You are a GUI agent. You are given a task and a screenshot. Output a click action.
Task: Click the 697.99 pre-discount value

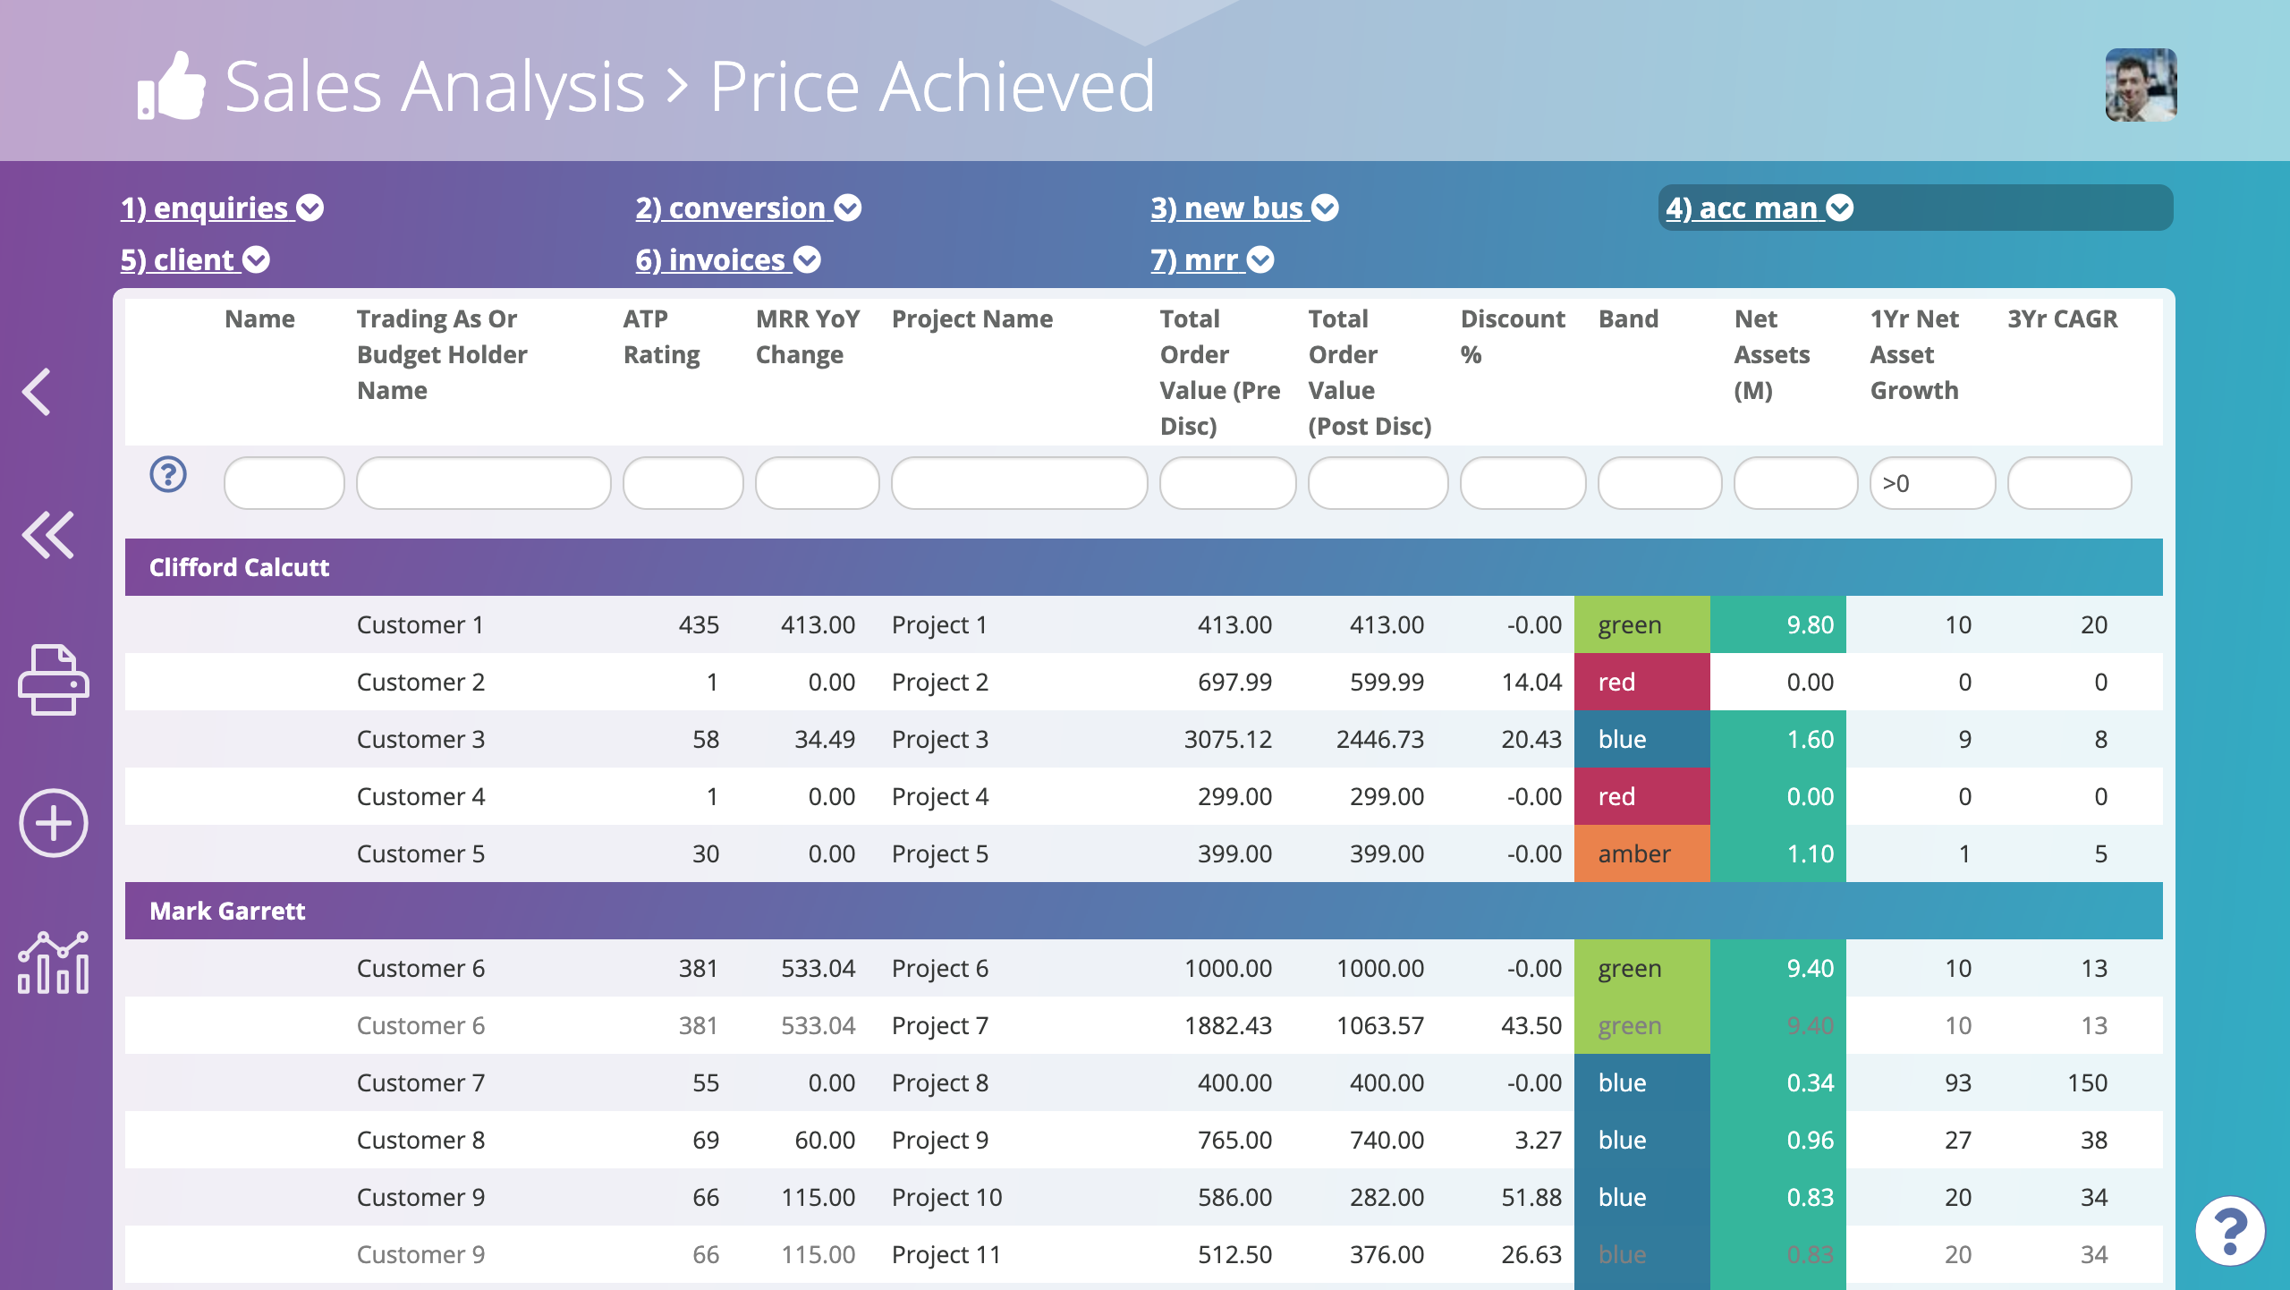coord(1234,682)
